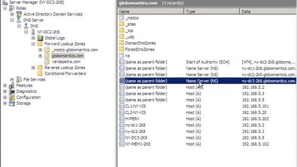Collapse the Roles tree node
The width and height of the screenshot is (297, 167).
5,8
